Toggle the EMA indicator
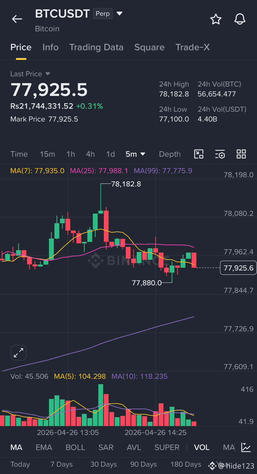The height and width of the screenshot is (474, 257). coord(44,447)
